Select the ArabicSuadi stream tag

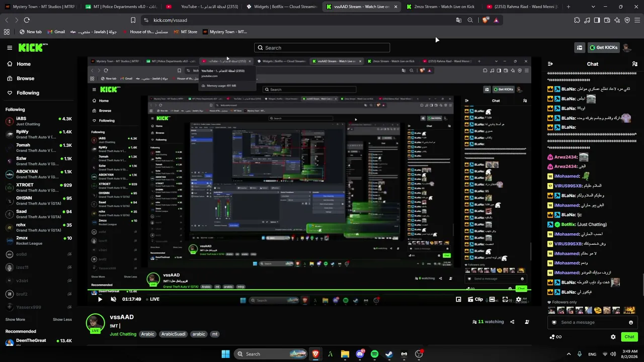click(174, 334)
